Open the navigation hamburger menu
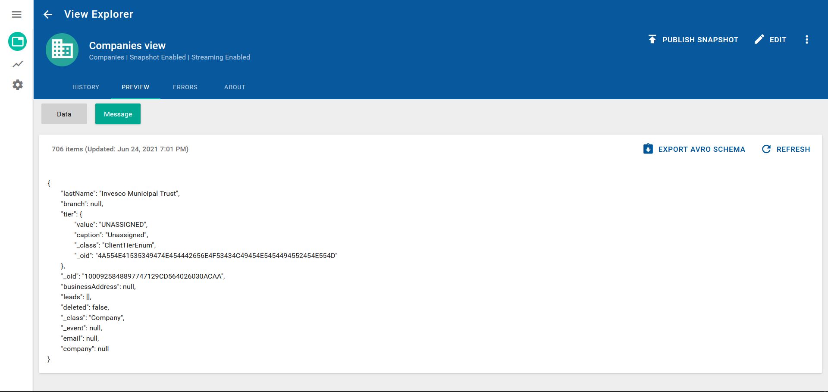Screen dimensions: 828x392 tap(16, 14)
